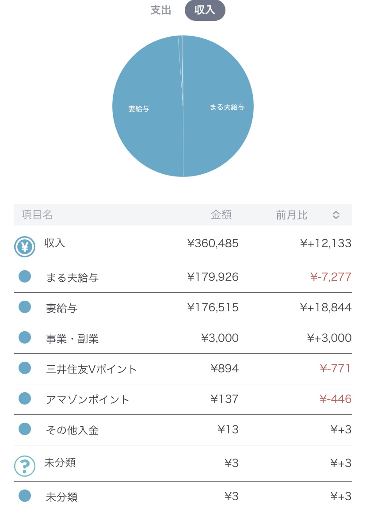This screenshot has width=366, height=509.
Task: Sort by the 金額 column header
Action: click(221, 215)
